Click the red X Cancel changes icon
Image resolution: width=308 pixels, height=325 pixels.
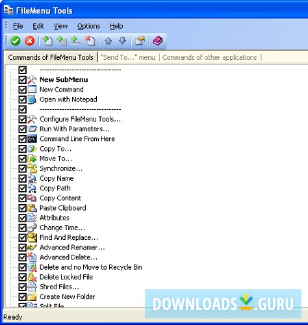[30, 41]
